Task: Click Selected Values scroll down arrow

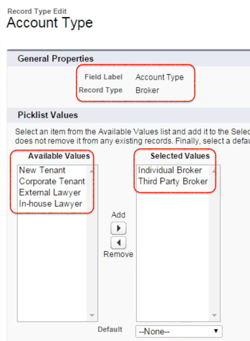Action: click(214, 315)
